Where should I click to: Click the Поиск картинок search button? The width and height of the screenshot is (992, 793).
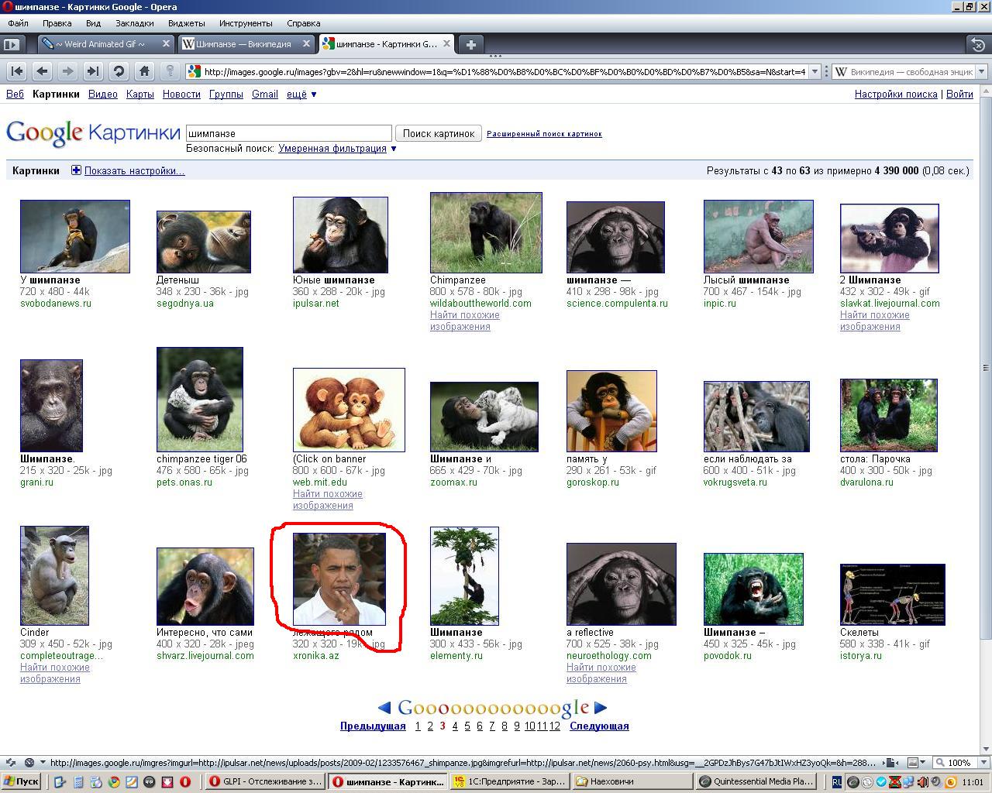tap(439, 133)
